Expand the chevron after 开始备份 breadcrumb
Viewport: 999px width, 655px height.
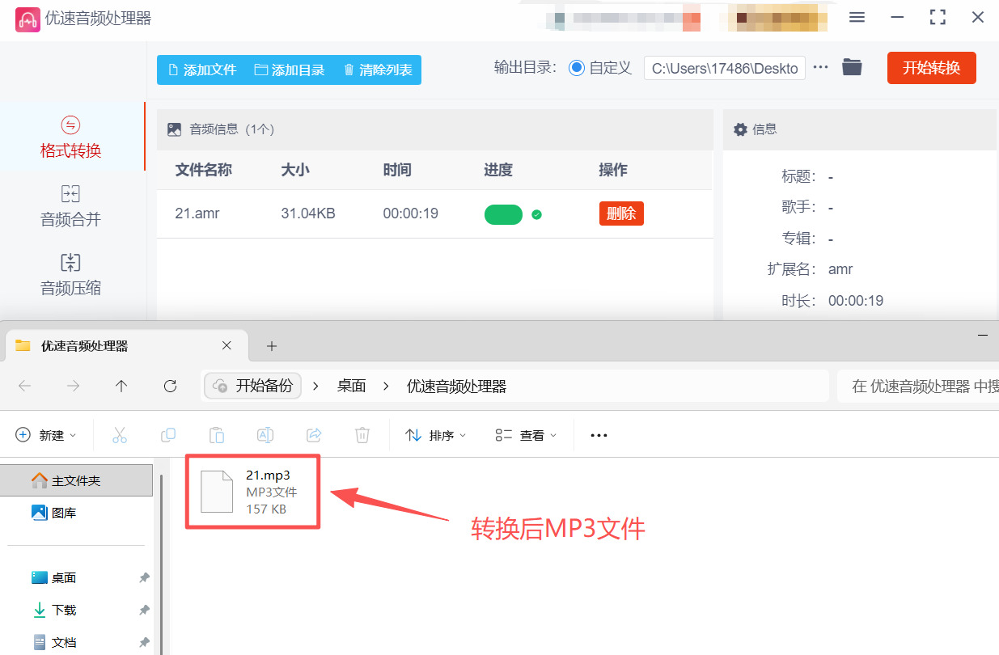tap(316, 387)
